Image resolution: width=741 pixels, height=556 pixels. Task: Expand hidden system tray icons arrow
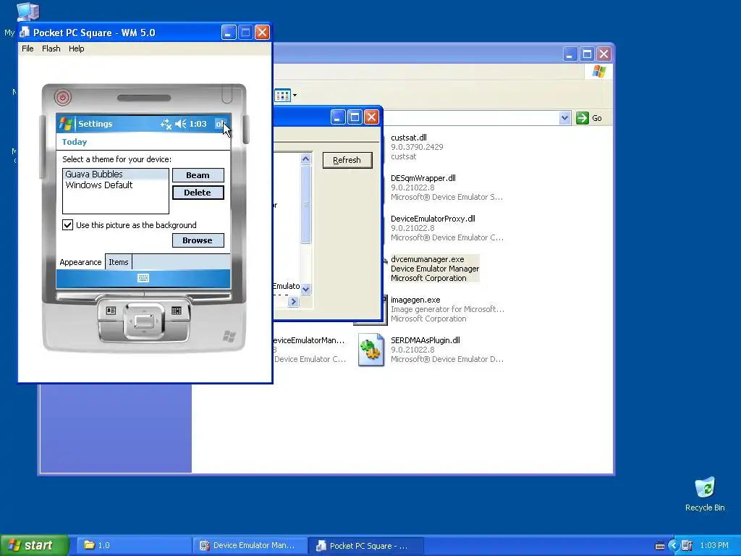pyautogui.click(x=673, y=546)
